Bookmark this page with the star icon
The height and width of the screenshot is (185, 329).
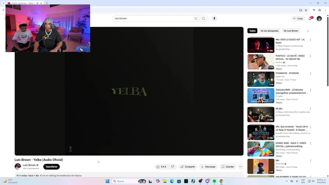pos(306,10)
